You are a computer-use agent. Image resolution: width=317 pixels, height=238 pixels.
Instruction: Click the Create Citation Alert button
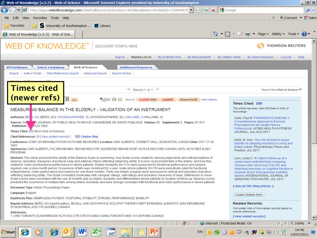point(249,195)
